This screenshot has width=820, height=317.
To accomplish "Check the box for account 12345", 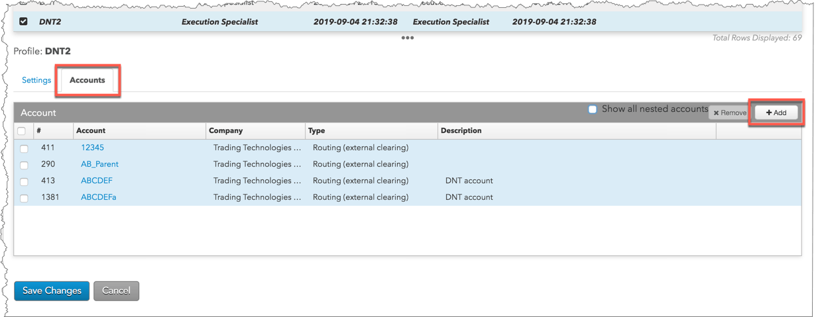I will click(x=24, y=148).
